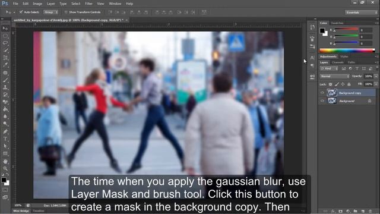This screenshot has width=380, height=214.
Task: Click the Add layer mask button
Action: pyautogui.click(x=340, y=212)
